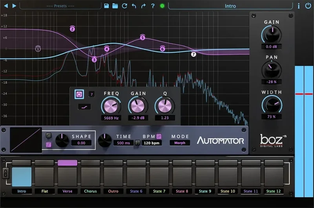Toggle band 7 power button

point(79,94)
